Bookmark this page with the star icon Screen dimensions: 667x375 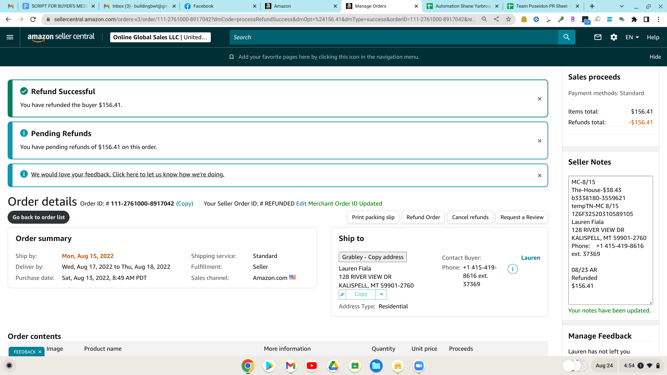509,19
